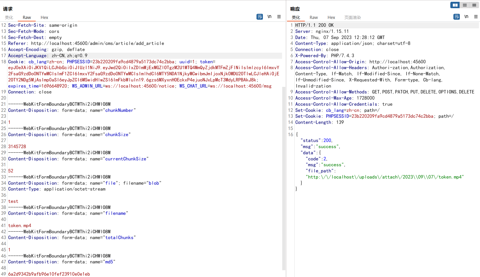Open response 页面渲染 tab
480x277 pixels.
(x=353, y=17)
